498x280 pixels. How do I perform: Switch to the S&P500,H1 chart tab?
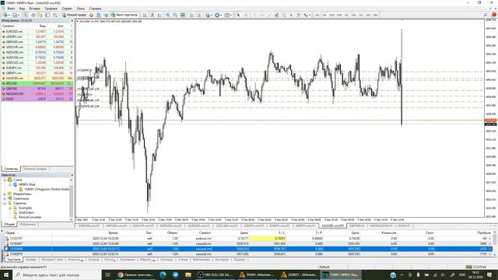tap(357, 226)
